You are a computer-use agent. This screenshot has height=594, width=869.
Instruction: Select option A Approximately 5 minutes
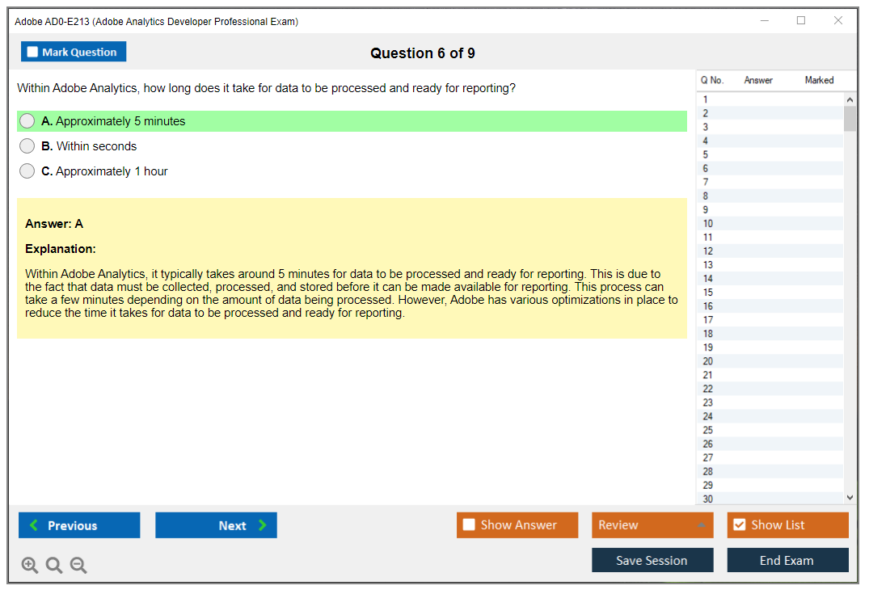point(27,121)
